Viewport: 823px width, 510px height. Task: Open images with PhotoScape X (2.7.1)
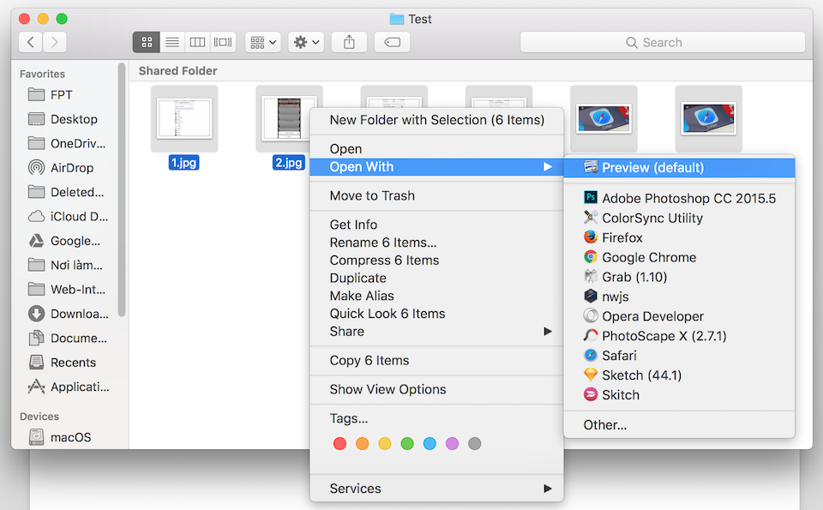(664, 335)
